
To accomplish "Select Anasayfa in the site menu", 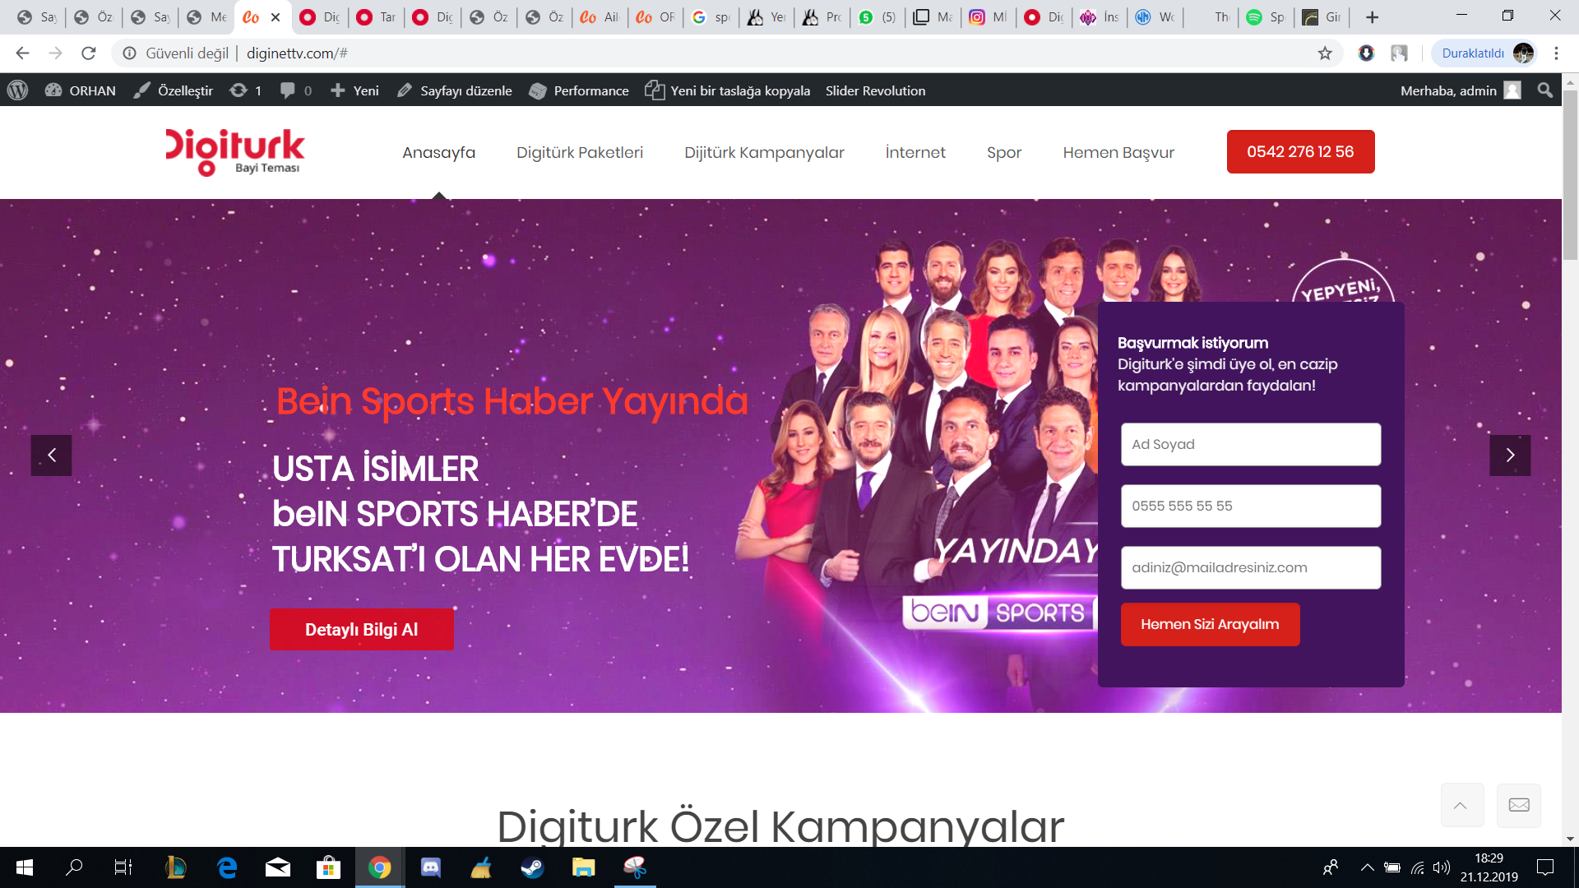I will [x=438, y=152].
